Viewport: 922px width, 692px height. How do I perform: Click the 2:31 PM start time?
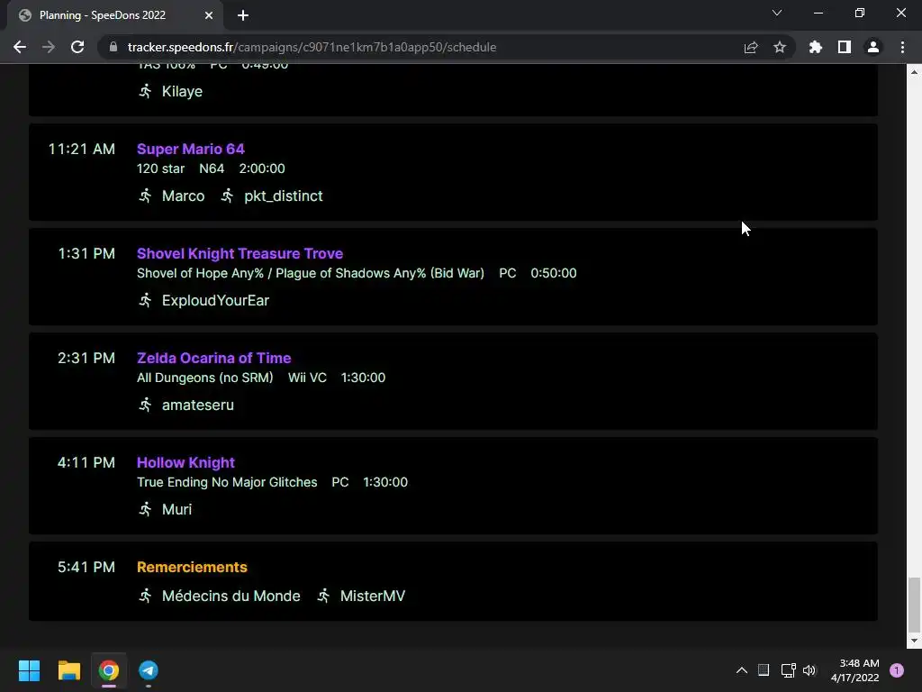pos(86,359)
